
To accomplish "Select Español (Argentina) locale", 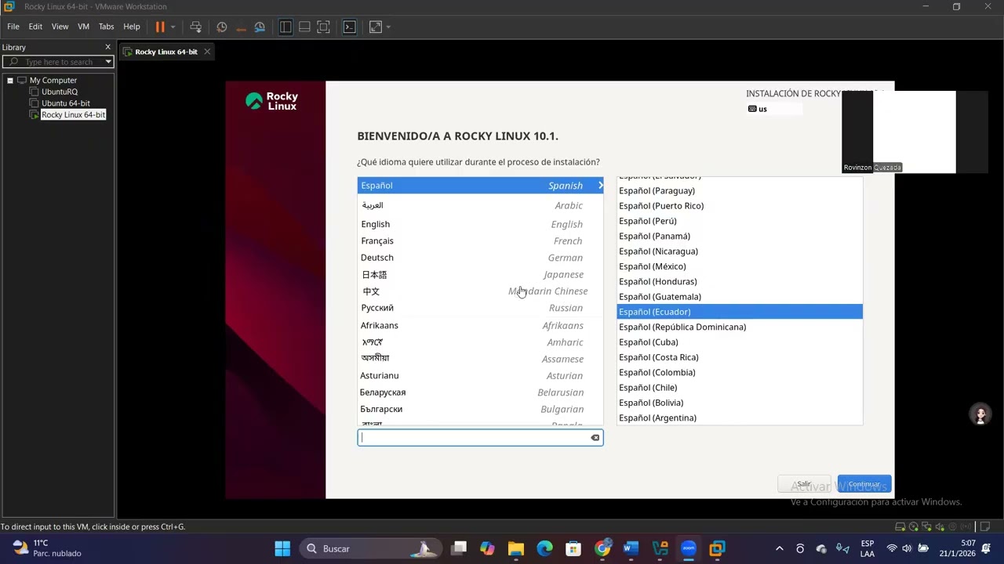I will 740,418.
